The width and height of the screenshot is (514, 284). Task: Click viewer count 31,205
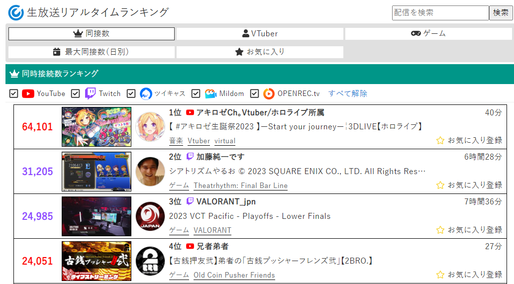[x=37, y=172]
